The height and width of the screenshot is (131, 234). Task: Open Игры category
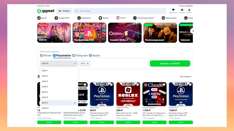[x=189, y=18]
